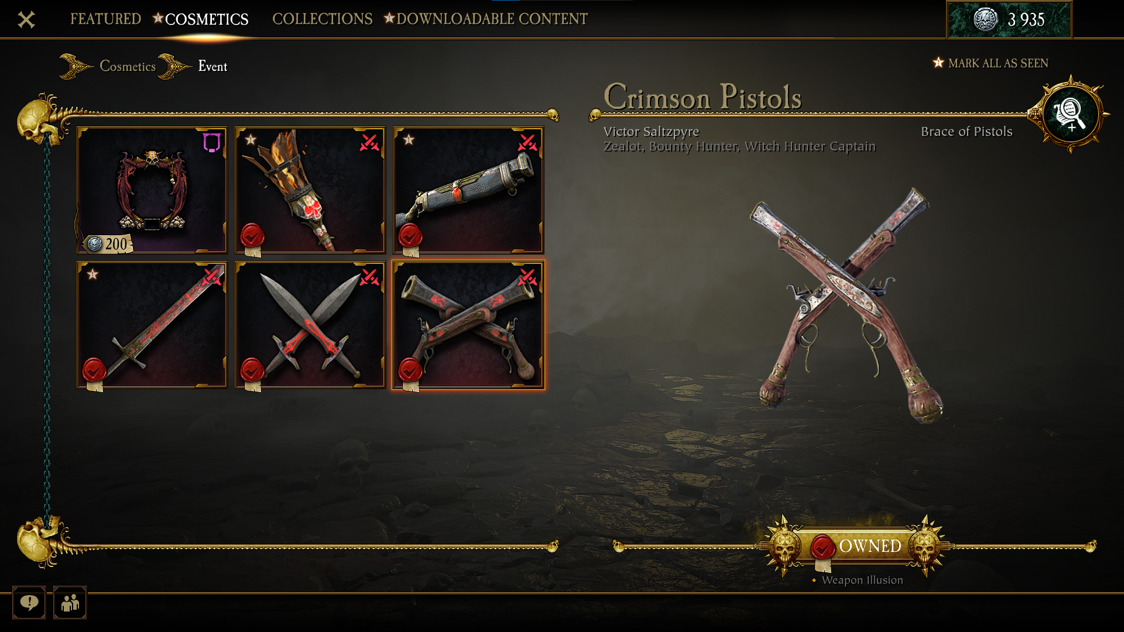The height and width of the screenshot is (632, 1124).
Task: Select the crimson greatsword item
Action: [x=152, y=325]
